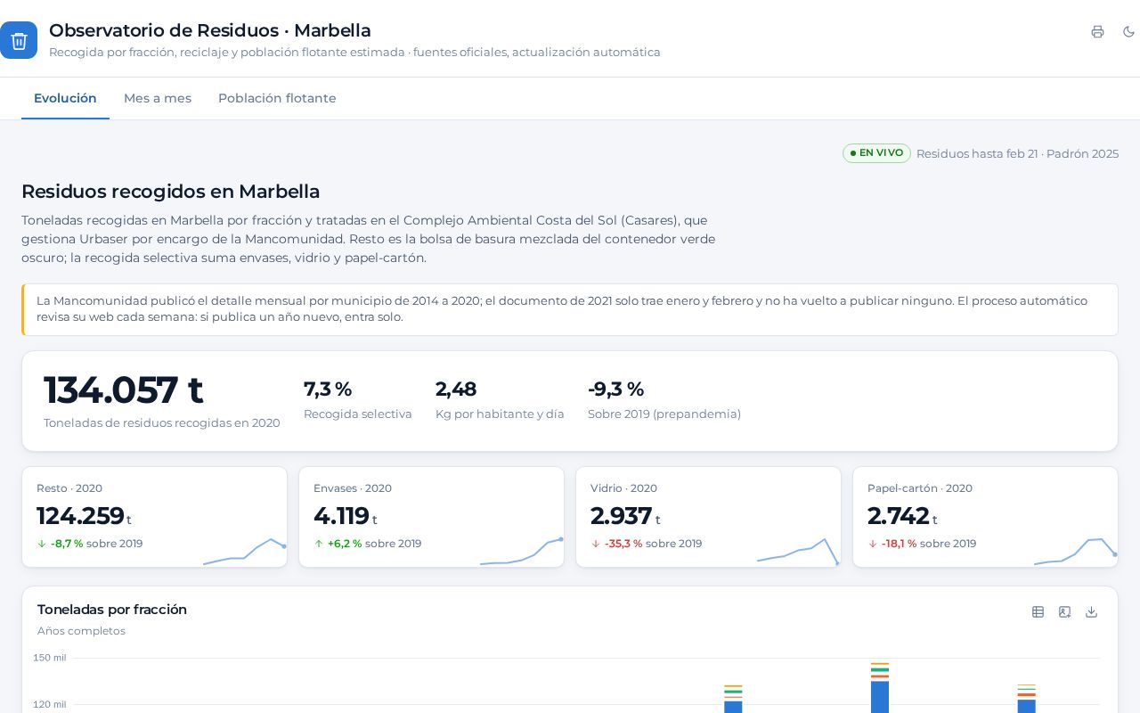Click the 150 mil axis label

pyautogui.click(x=50, y=658)
